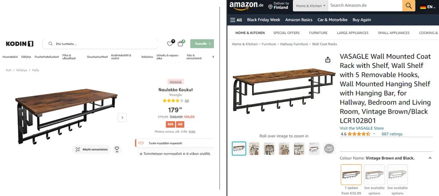439x196 pixels.
Task: Expand the star rating breakdown arrow
Action: click(374, 134)
